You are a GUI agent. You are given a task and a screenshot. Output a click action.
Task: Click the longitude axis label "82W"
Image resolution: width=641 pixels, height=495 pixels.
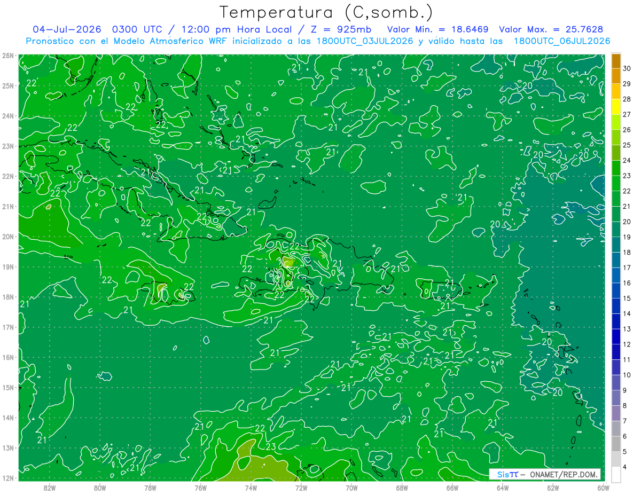(x=50, y=487)
